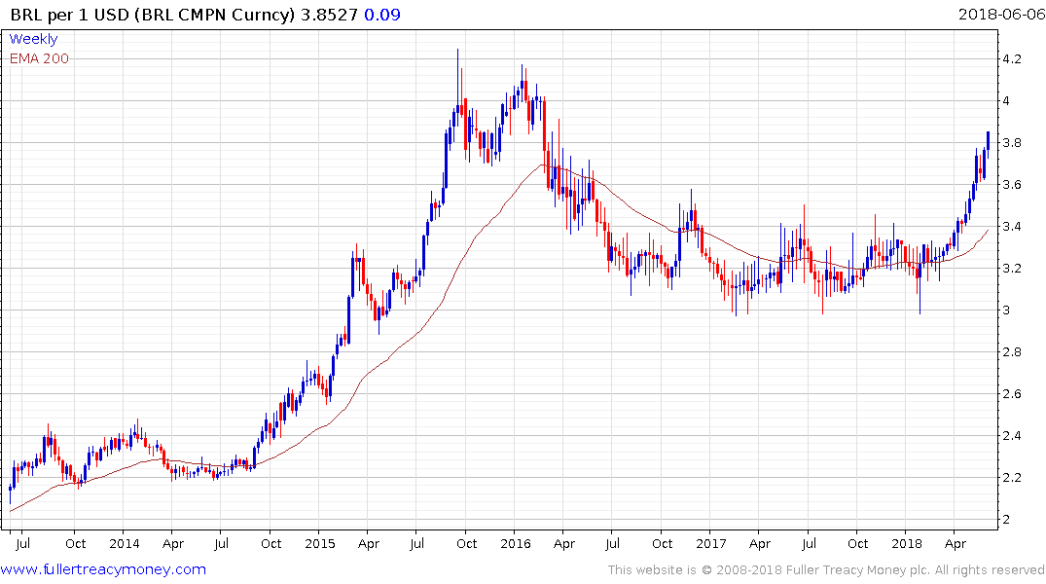This screenshot has height=584, width=1046.
Task: Click the date 2018-06-06
Action: 1001,15
